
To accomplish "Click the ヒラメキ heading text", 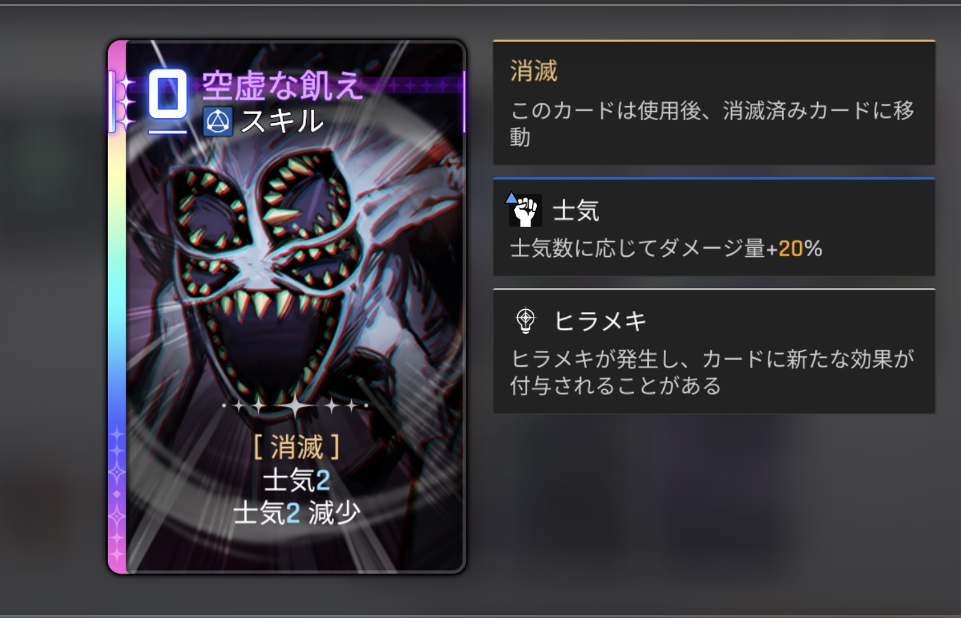I will pos(600,321).
